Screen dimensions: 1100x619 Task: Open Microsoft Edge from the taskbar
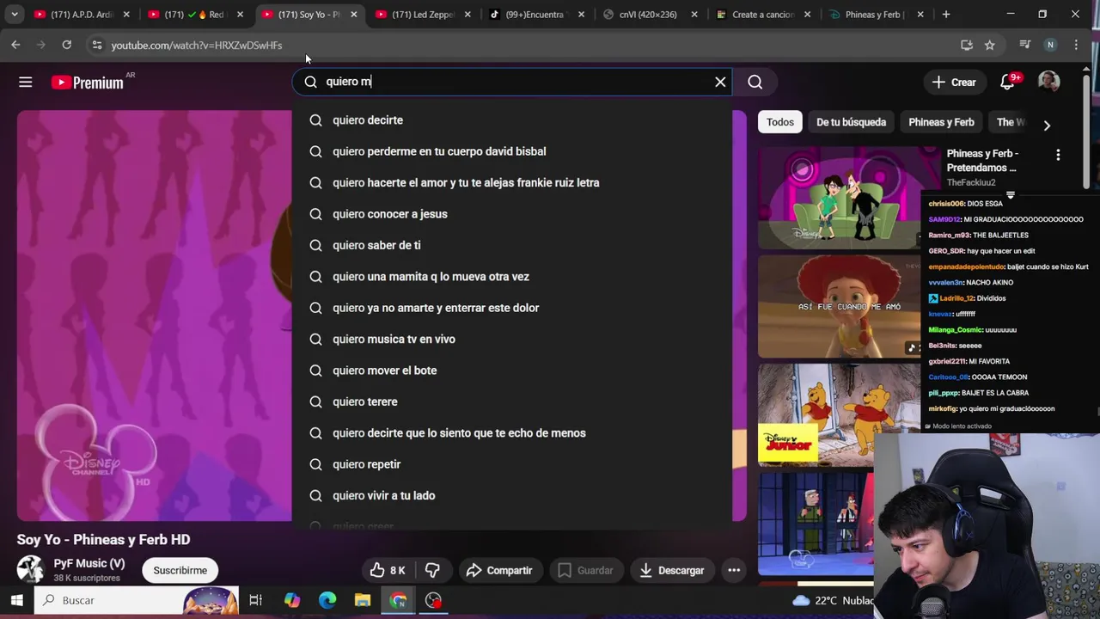327,600
